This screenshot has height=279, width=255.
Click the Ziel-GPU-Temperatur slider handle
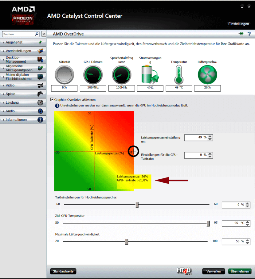point(208,224)
